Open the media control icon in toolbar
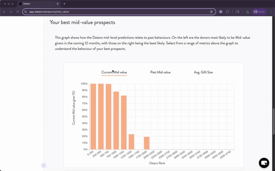Image resolution: width=275 pixels, height=171 pixels. (238, 12)
